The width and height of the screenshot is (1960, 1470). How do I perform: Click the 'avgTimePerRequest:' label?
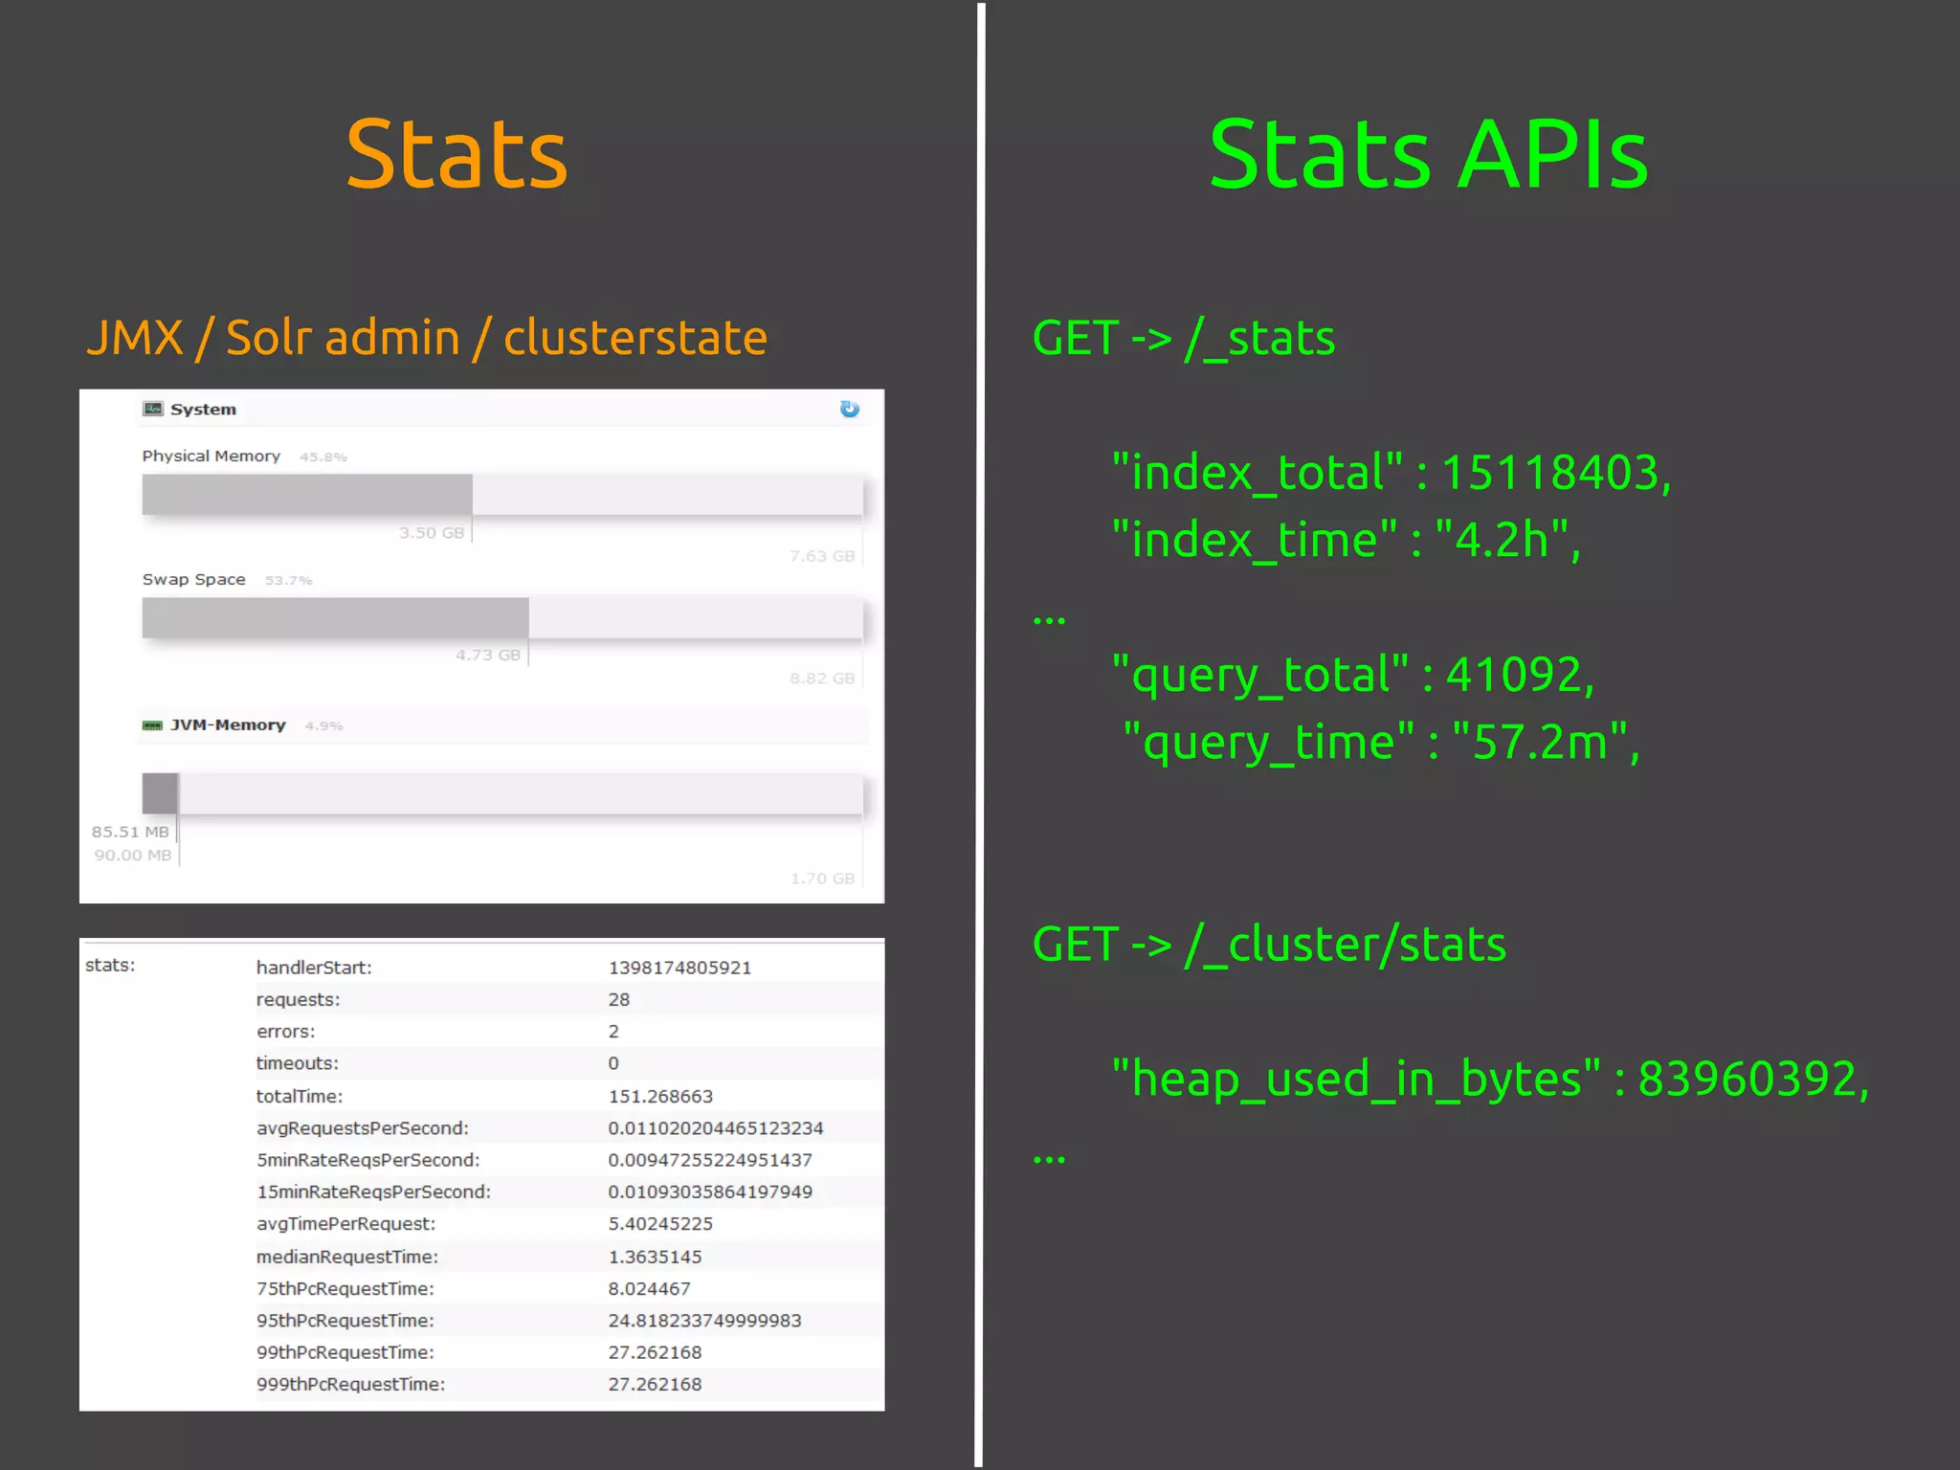345,1224
